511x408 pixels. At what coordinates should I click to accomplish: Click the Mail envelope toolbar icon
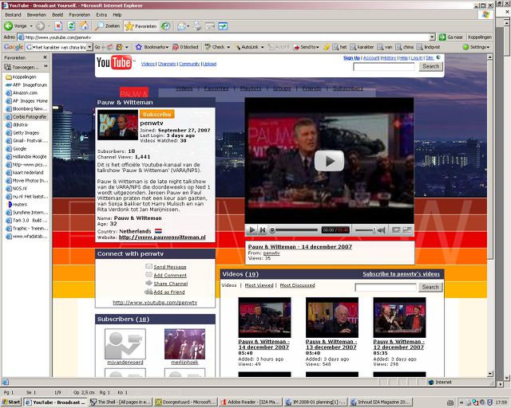coord(181,26)
